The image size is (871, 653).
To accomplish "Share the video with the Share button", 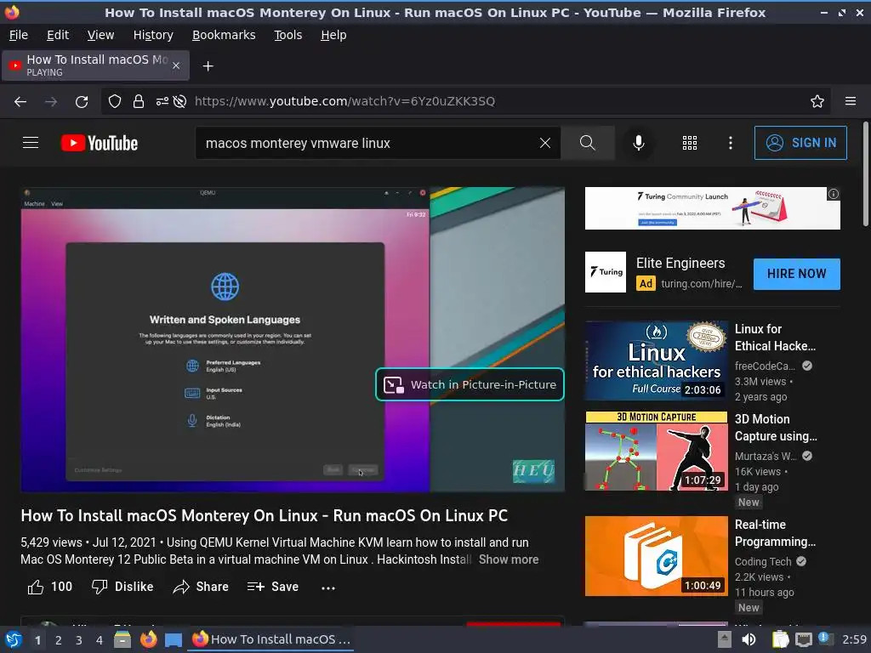I will [201, 587].
